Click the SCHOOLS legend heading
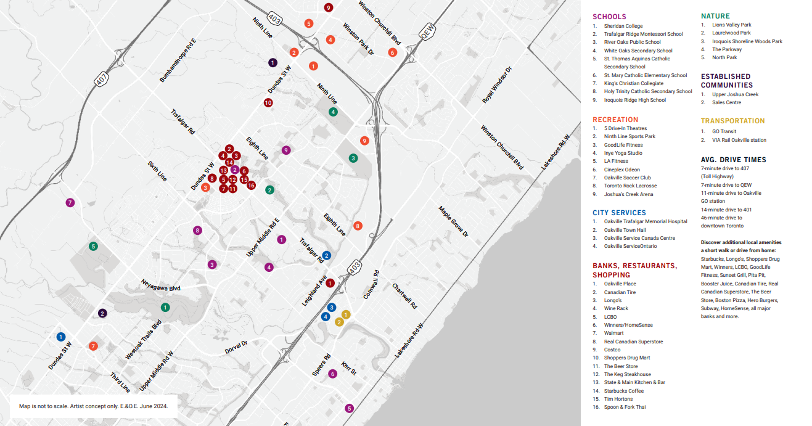Screen dimensions: 812x426 [x=609, y=17]
